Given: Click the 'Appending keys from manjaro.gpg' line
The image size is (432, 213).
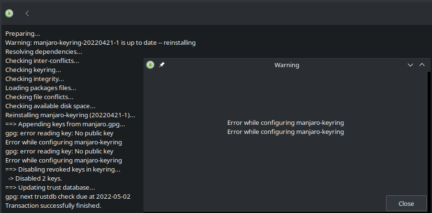Looking at the screenshot, I should click(65, 124).
